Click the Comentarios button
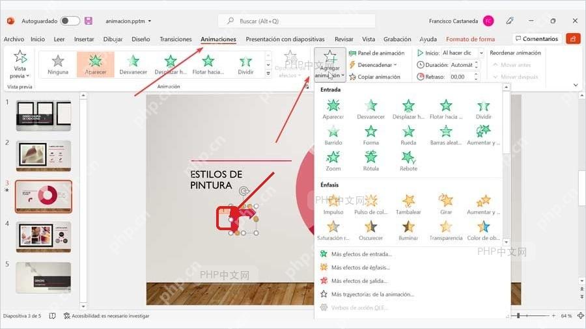The height and width of the screenshot is (329, 586). pyautogui.click(x=537, y=39)
